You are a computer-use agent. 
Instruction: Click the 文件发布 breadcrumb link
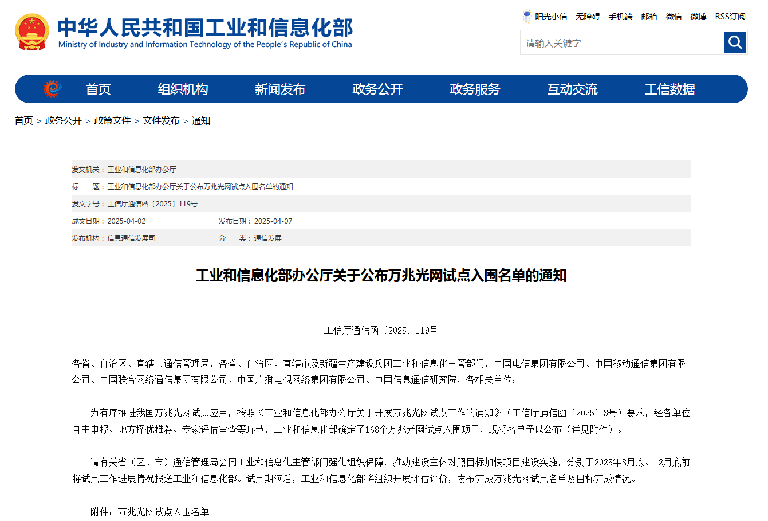click(x=161, y=121)
